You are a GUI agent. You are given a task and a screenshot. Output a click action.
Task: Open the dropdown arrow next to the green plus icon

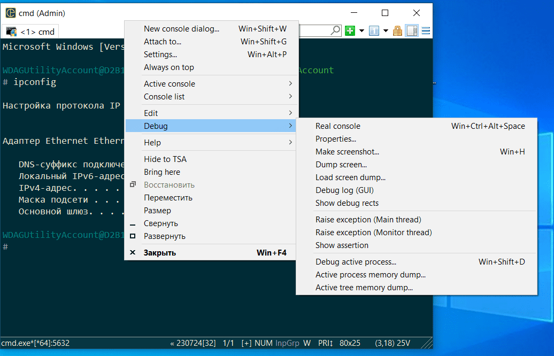362,31
